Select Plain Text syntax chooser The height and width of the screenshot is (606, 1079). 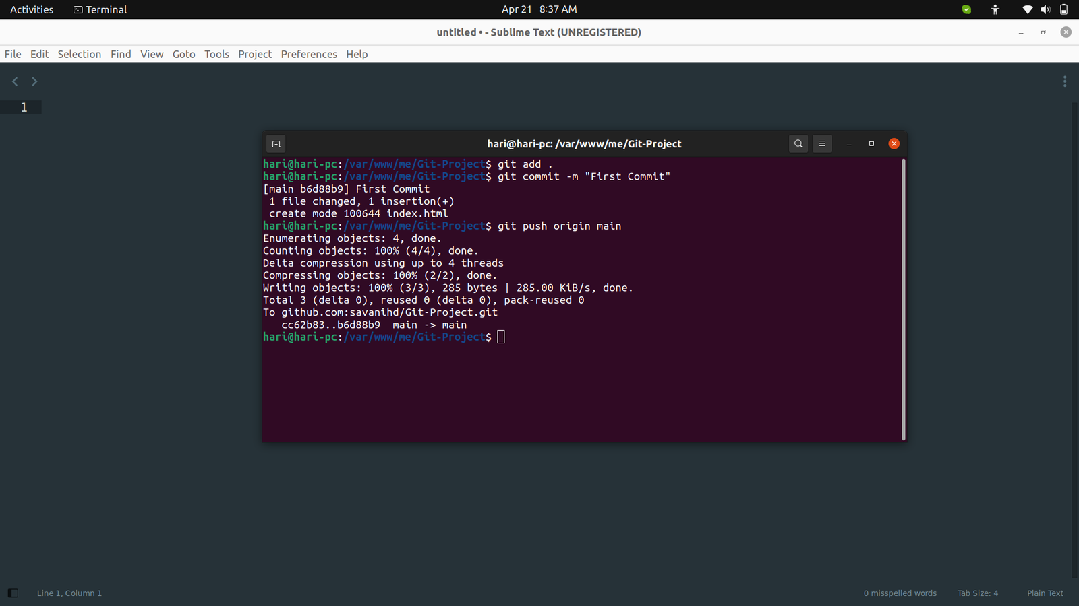pos(1045,593)
